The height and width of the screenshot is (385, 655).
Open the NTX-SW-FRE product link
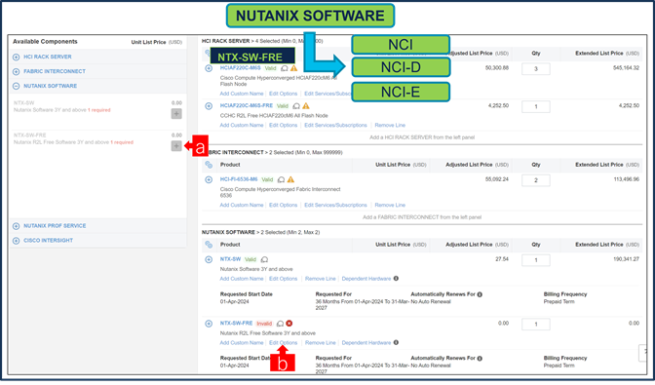tap(236, 324)
